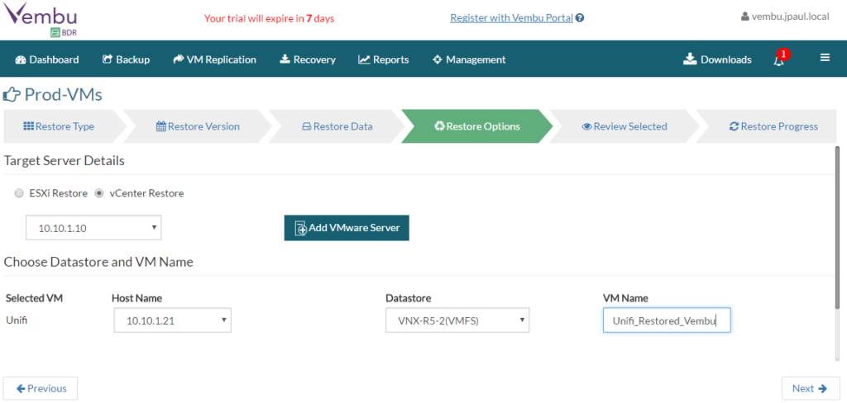The width and height of the screenshot is (847, 403).
Task: Click the VM Name field with Unifi_Restored_Vembu
Action: (667, 320)
